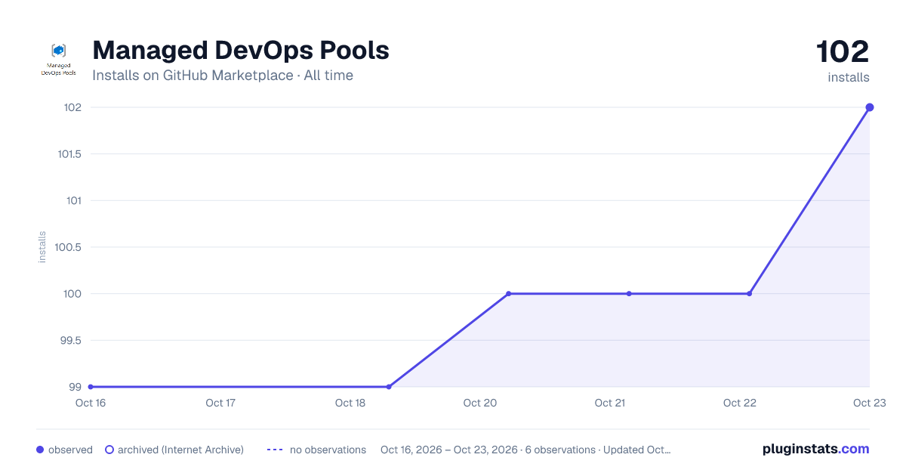906x476 pixels.
Task: Click the y-axis label 102
Action: [x=72, y=107]
